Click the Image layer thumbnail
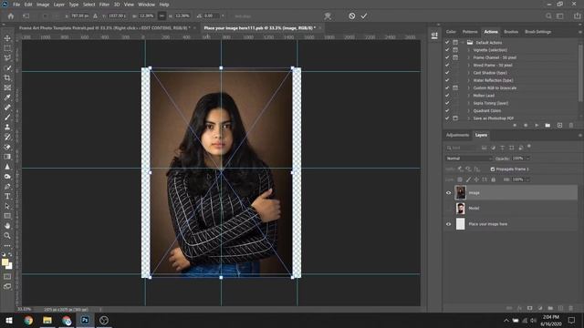The height and width of the screenshot is (328, 584). [460, 192]
